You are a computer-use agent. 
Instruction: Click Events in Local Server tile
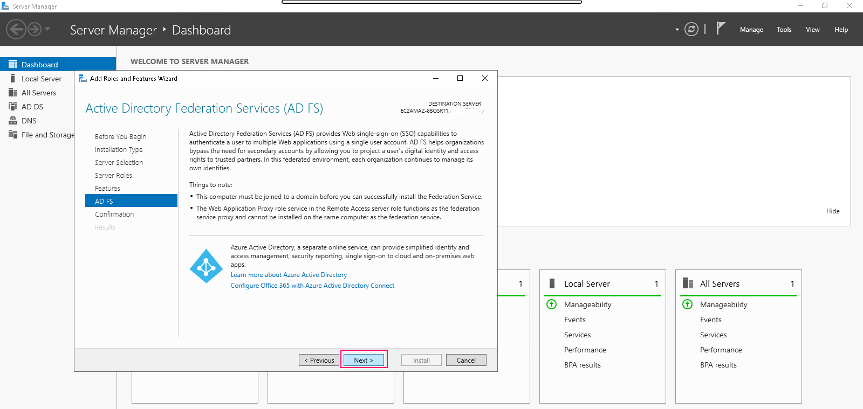click(574, 320)
